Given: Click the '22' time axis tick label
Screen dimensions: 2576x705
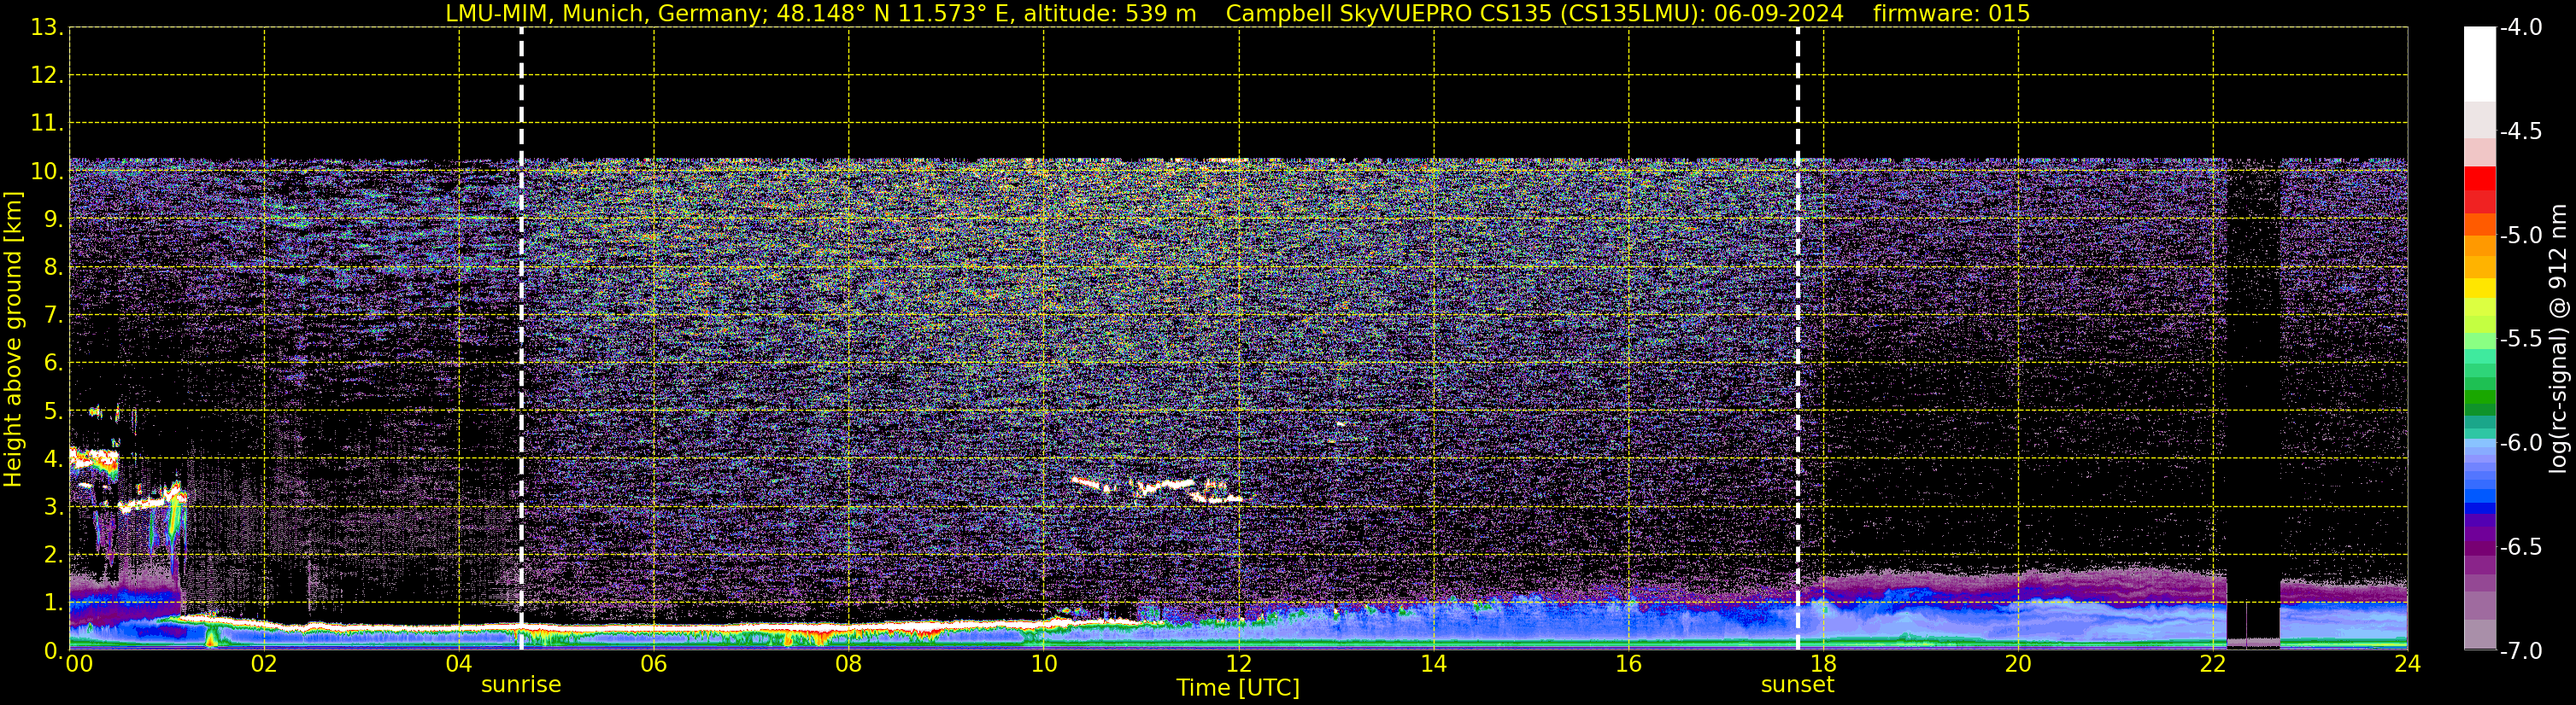Looking at the screenshot, I should [x=2213, y=664].
